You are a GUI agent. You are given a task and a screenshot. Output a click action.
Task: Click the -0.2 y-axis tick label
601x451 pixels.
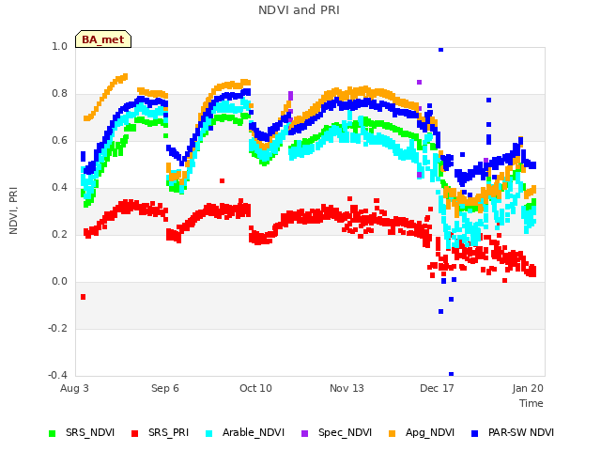tap(57, 328)
